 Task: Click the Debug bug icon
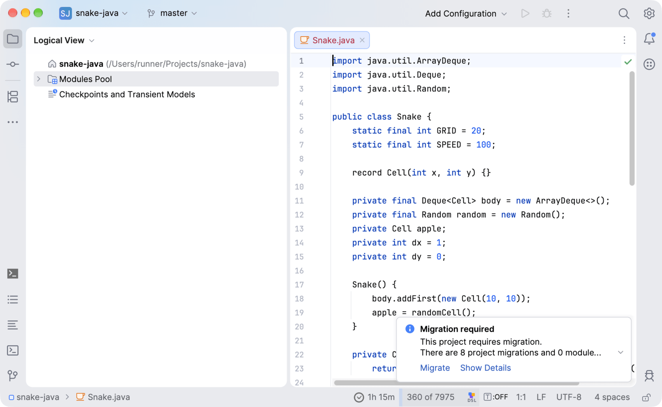547,13
